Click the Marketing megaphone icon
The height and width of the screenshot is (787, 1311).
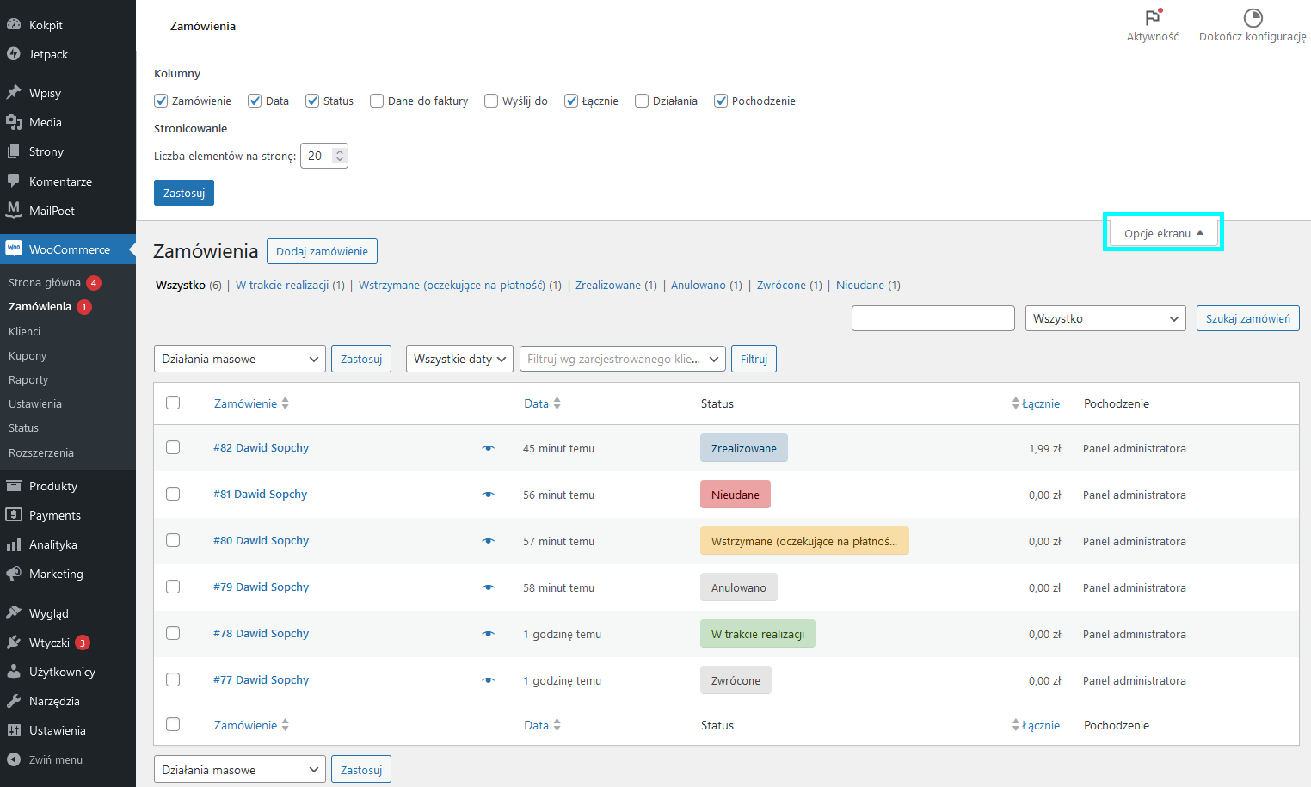(x=14, y=574)
